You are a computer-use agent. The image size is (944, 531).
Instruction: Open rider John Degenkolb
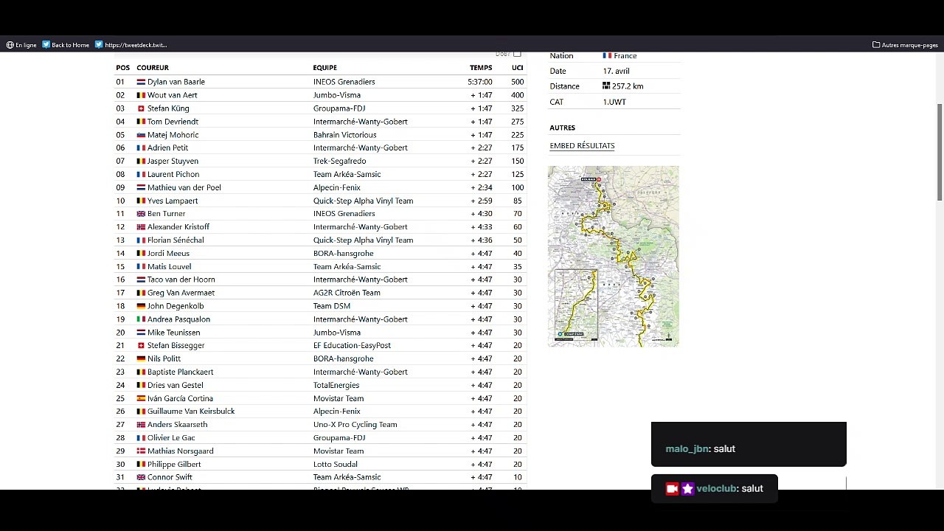click(176, 306)
